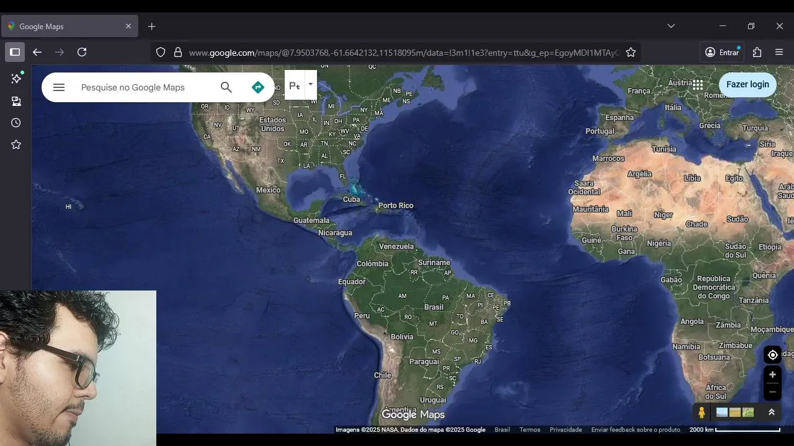Open the Google Maps hamburger menu
794x446 pixels.
pyautogui.click(x=59, y=87)
